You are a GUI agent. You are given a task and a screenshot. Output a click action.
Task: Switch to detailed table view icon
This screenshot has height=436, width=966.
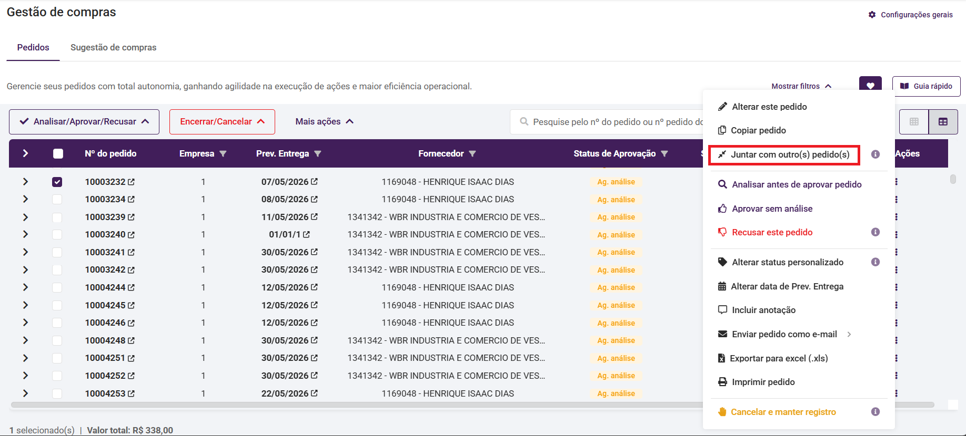(943, 121)
